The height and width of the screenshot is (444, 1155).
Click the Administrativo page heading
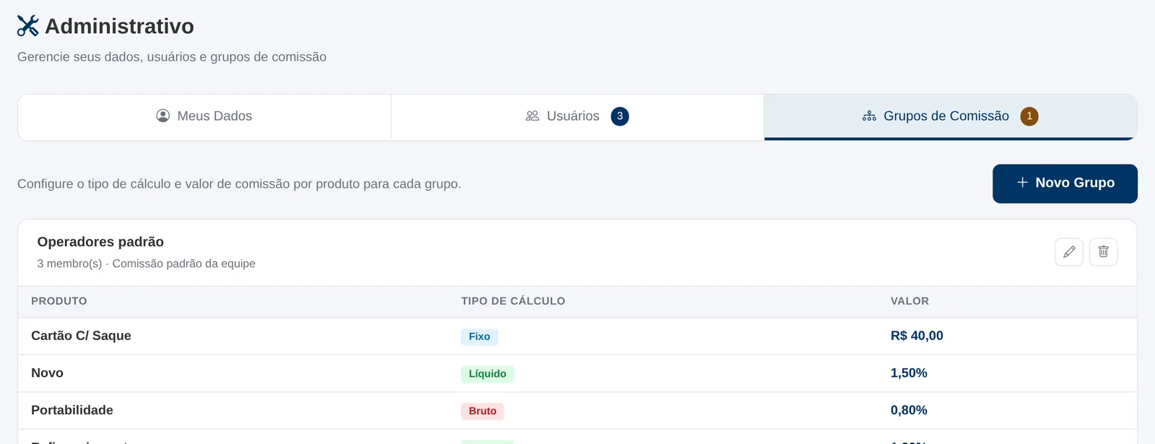(120, 26)
